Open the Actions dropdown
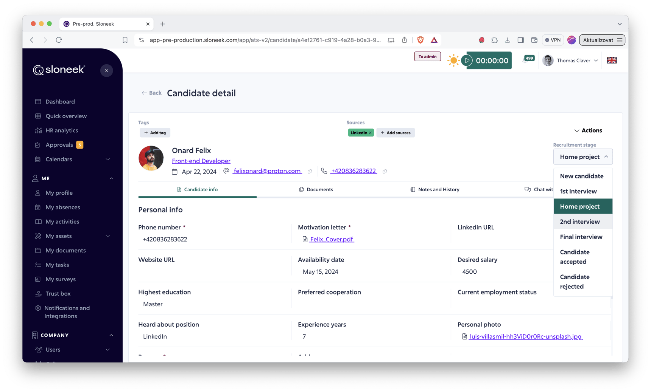 click(588, 130)
